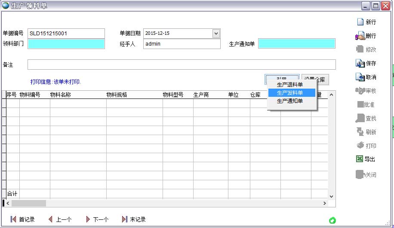This screenshot has width=394, height=228.
Task: Click the 经手人 field containing admin
Action: [x=181, y=44]
